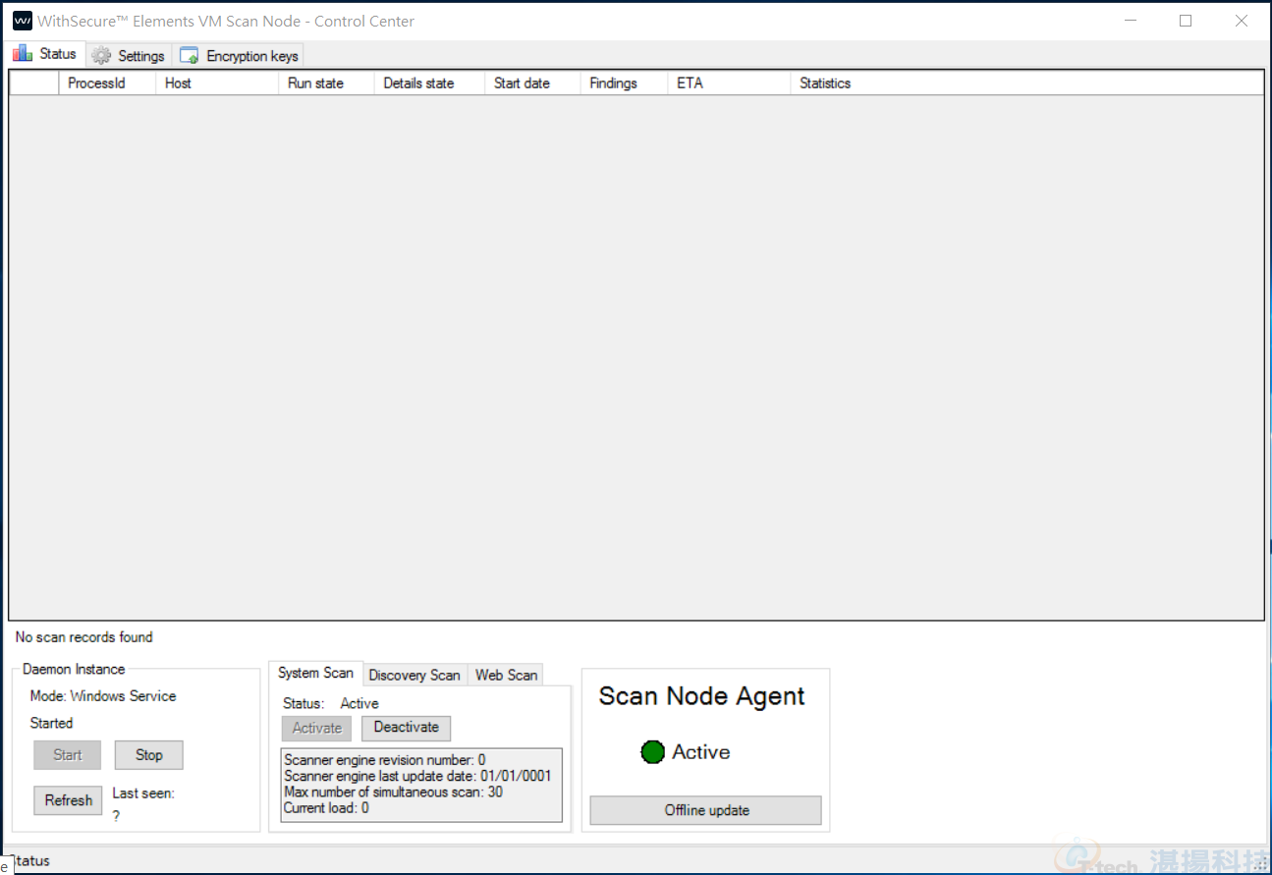Open the Settings tab
The height and width of the screenshot is (875, 1272).
pos(129,56)
